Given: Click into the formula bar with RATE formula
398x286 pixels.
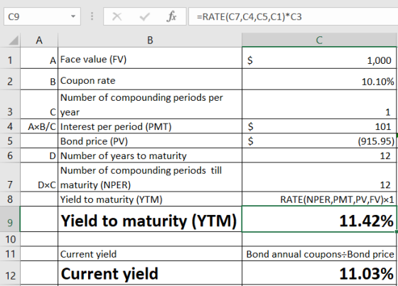Looking at the screenshot, I should pos(293,17).
